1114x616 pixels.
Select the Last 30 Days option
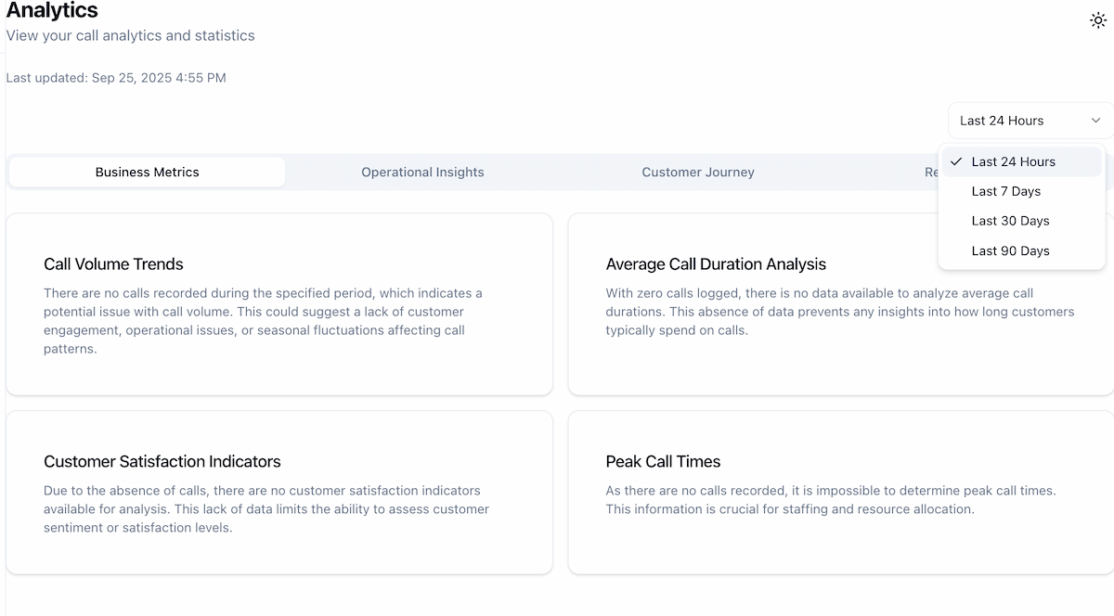pyautogui.click(x=1010, y=221)
